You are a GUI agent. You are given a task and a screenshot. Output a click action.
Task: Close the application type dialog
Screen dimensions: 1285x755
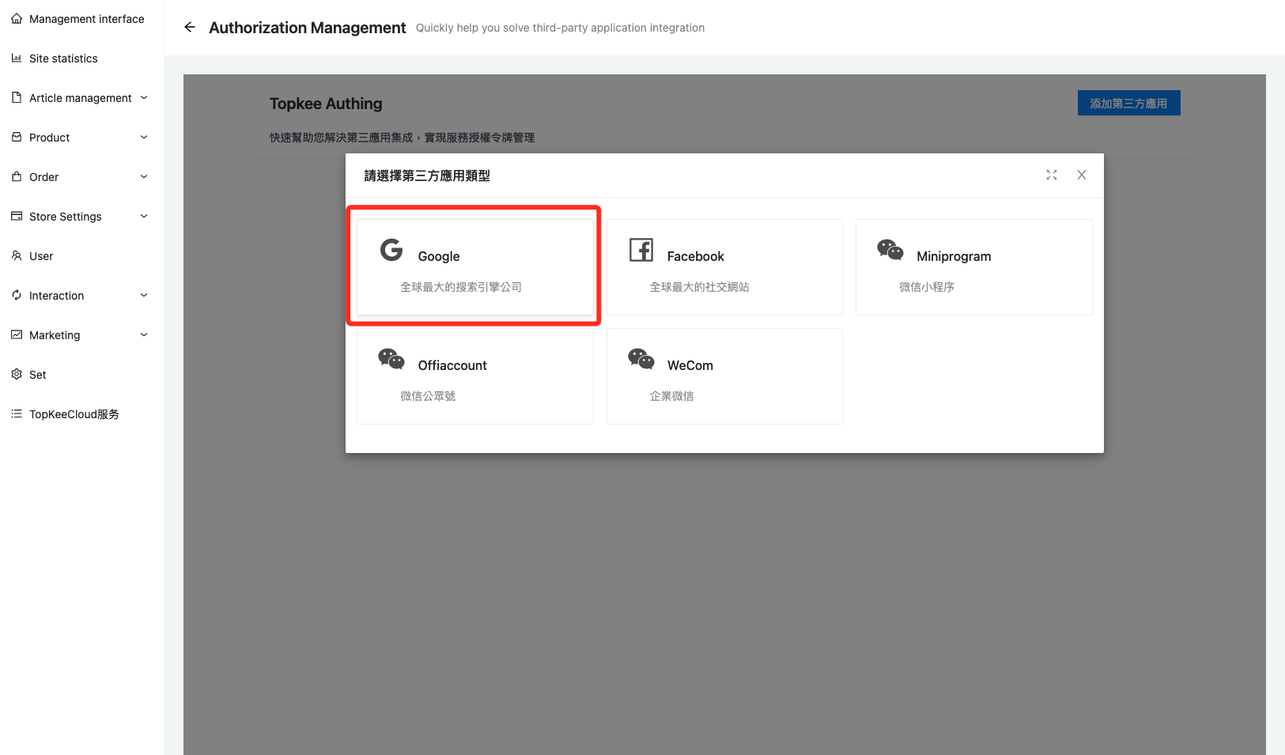click(1081, 175)
